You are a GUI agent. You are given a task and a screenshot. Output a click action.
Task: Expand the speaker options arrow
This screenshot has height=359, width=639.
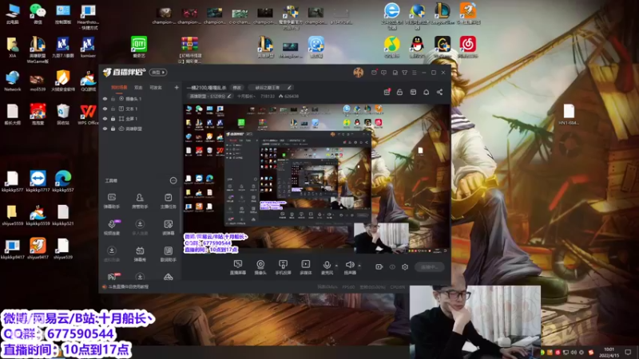click(x=359, y=266)
